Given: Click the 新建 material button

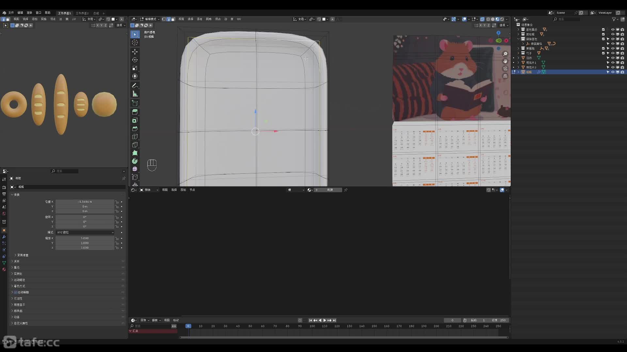Looking at the screenshot, I should tap(330, 190).
